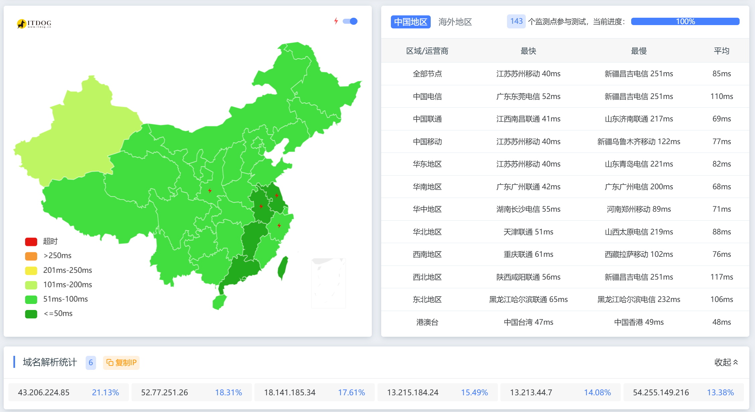This screenshot has width=755, height=412.
Task: Click IP address 43.206.224.85
Action: click(44, 392)
